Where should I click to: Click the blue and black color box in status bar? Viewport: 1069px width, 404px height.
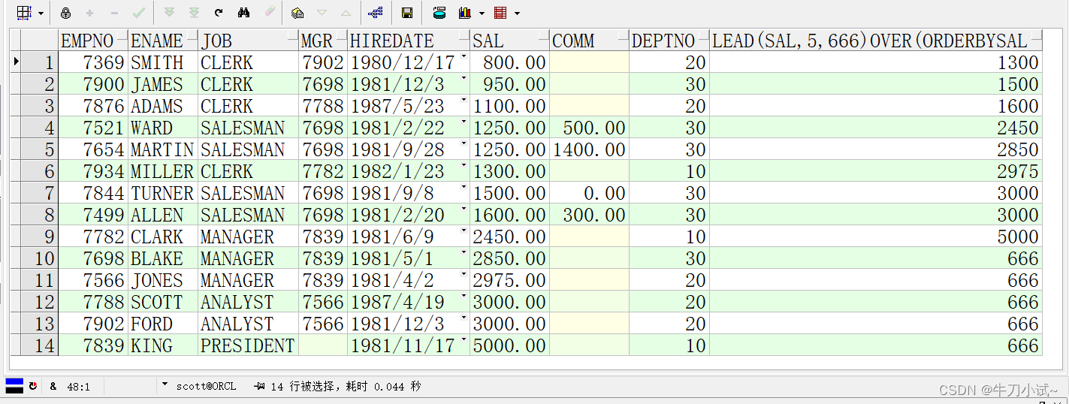(14, 386)
